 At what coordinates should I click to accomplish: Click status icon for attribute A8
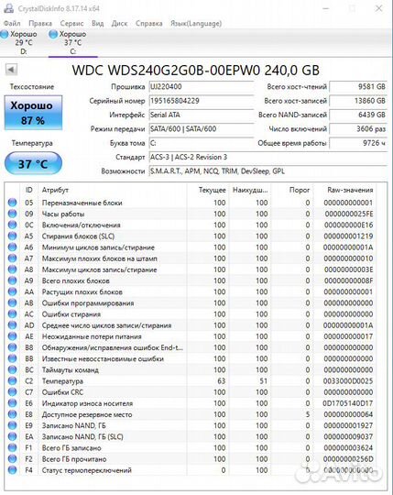coord(12,269)
